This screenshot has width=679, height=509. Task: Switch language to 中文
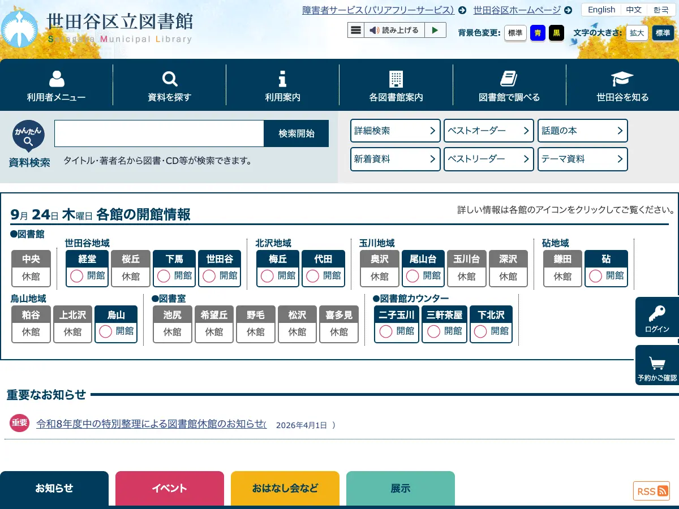coord(634,10)
